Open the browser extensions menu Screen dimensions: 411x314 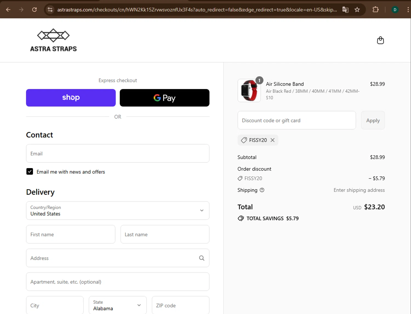375,10
